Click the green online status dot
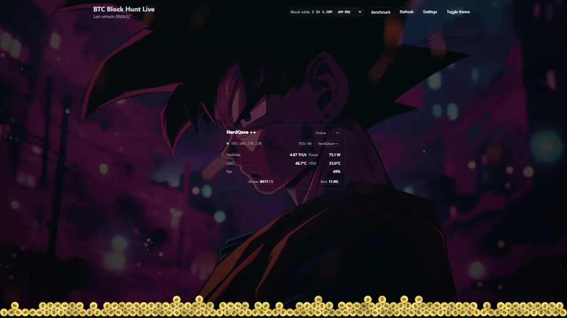Image resolution: width=567 pixels, height=318 pixels. [228, 144]
